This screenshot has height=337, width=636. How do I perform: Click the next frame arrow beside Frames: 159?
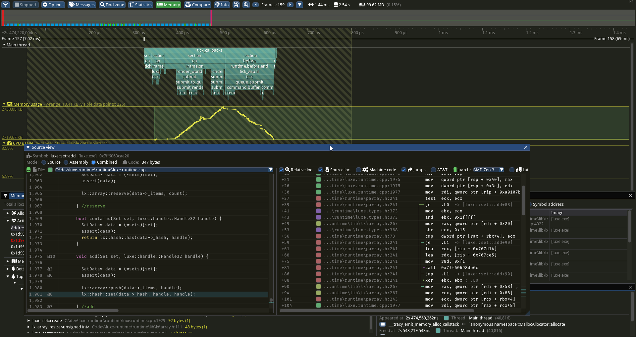tap(290, 5)
